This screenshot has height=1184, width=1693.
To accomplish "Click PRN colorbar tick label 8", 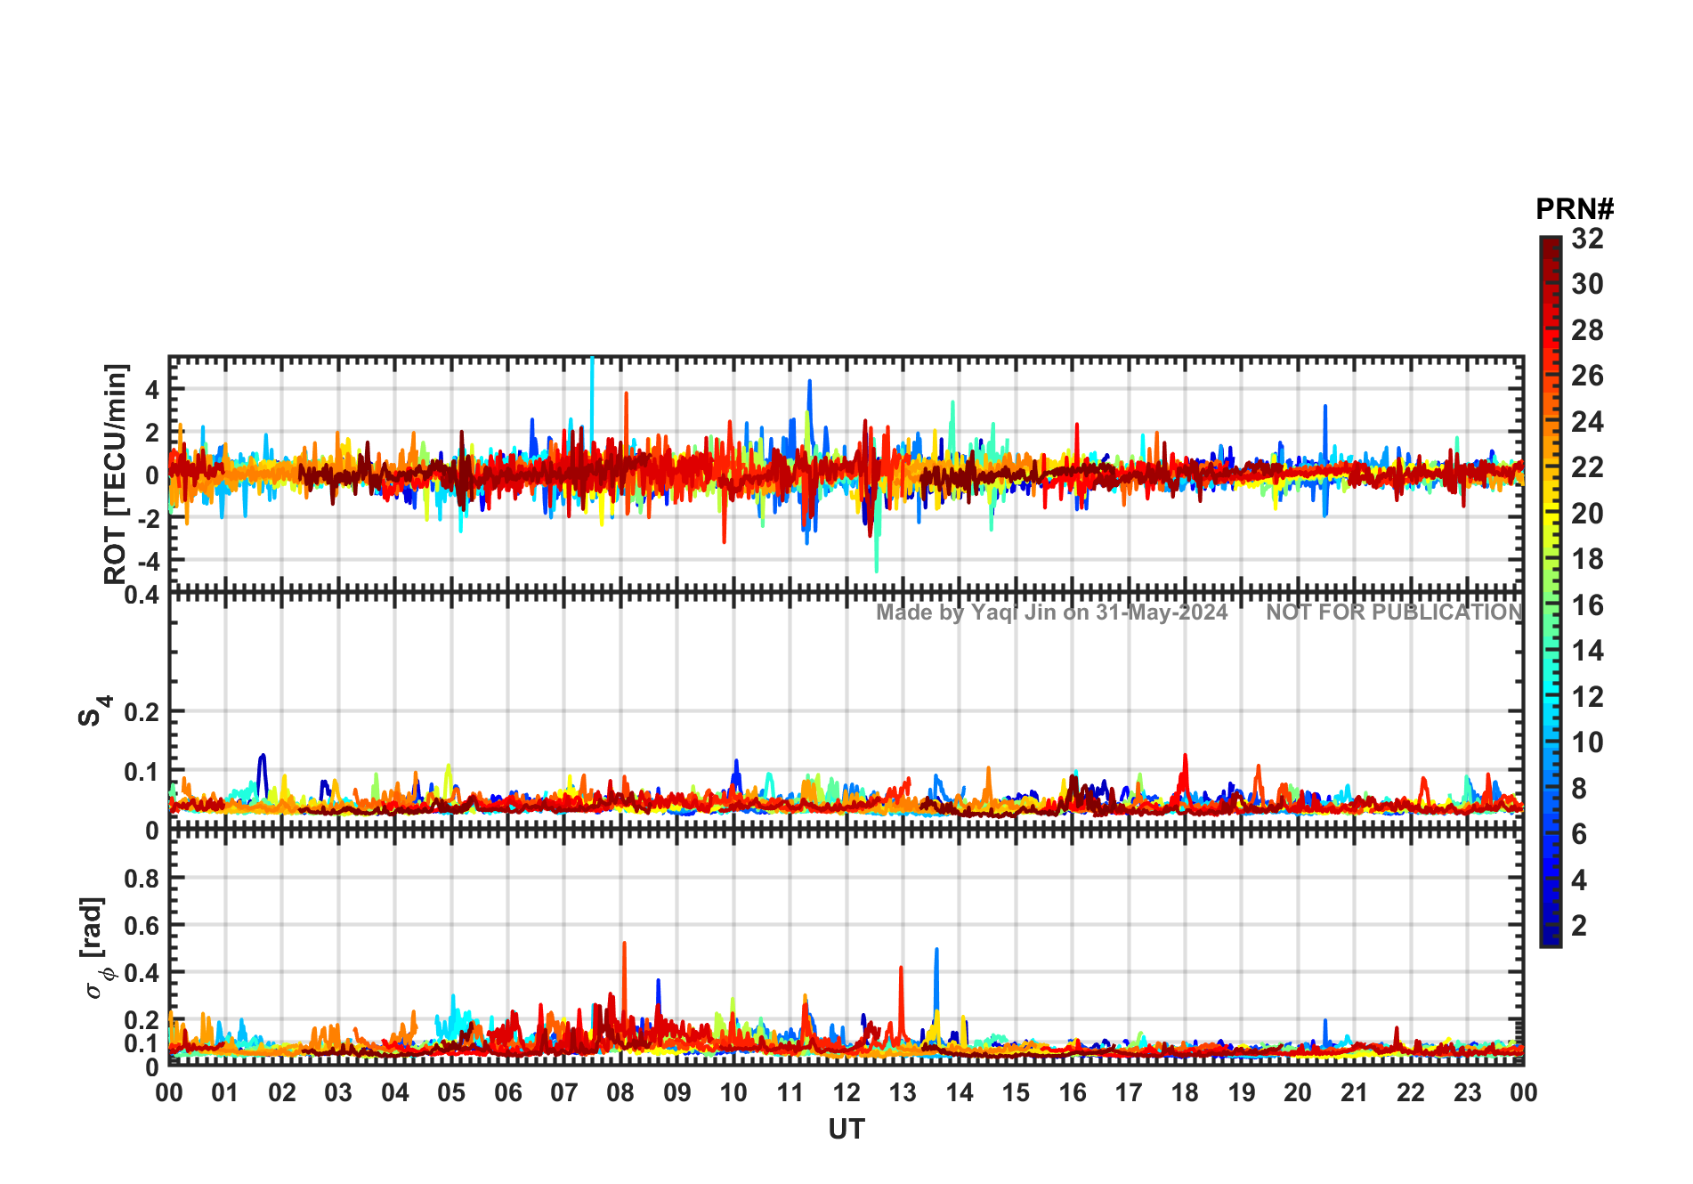I will click(1579, 789).
